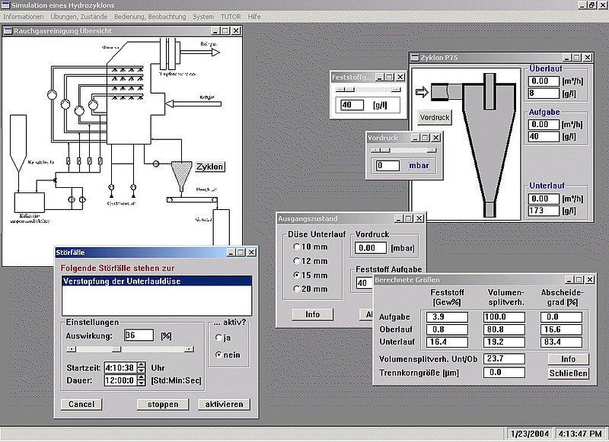Open the Hilfe menu
This screenshot has height=442, width=609.
point(254,17)
